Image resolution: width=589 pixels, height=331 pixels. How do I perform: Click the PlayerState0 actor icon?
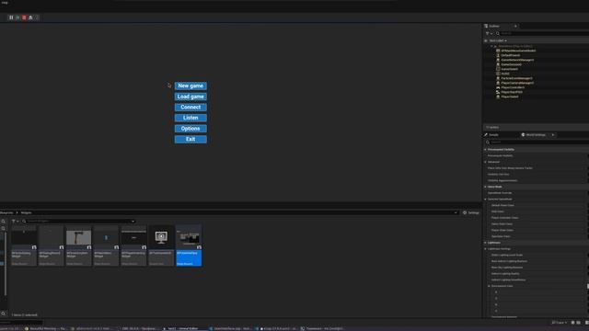pyautogui.click(x=498, y=97)
